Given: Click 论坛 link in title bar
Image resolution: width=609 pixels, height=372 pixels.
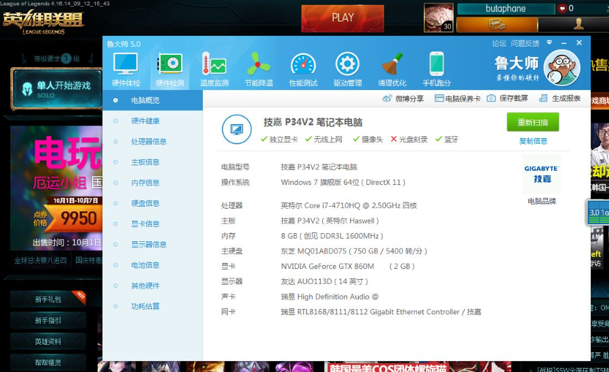Looking at the screenshot, I should 499,43.
